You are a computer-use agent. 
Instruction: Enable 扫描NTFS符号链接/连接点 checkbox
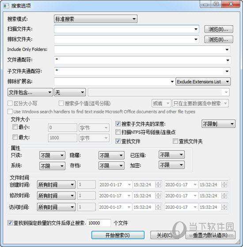point(118,132)
